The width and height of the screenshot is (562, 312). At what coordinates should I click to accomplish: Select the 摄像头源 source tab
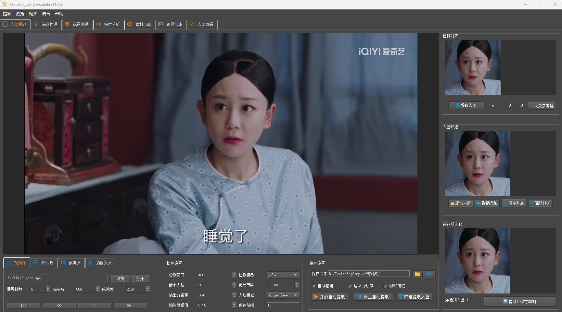101,263
